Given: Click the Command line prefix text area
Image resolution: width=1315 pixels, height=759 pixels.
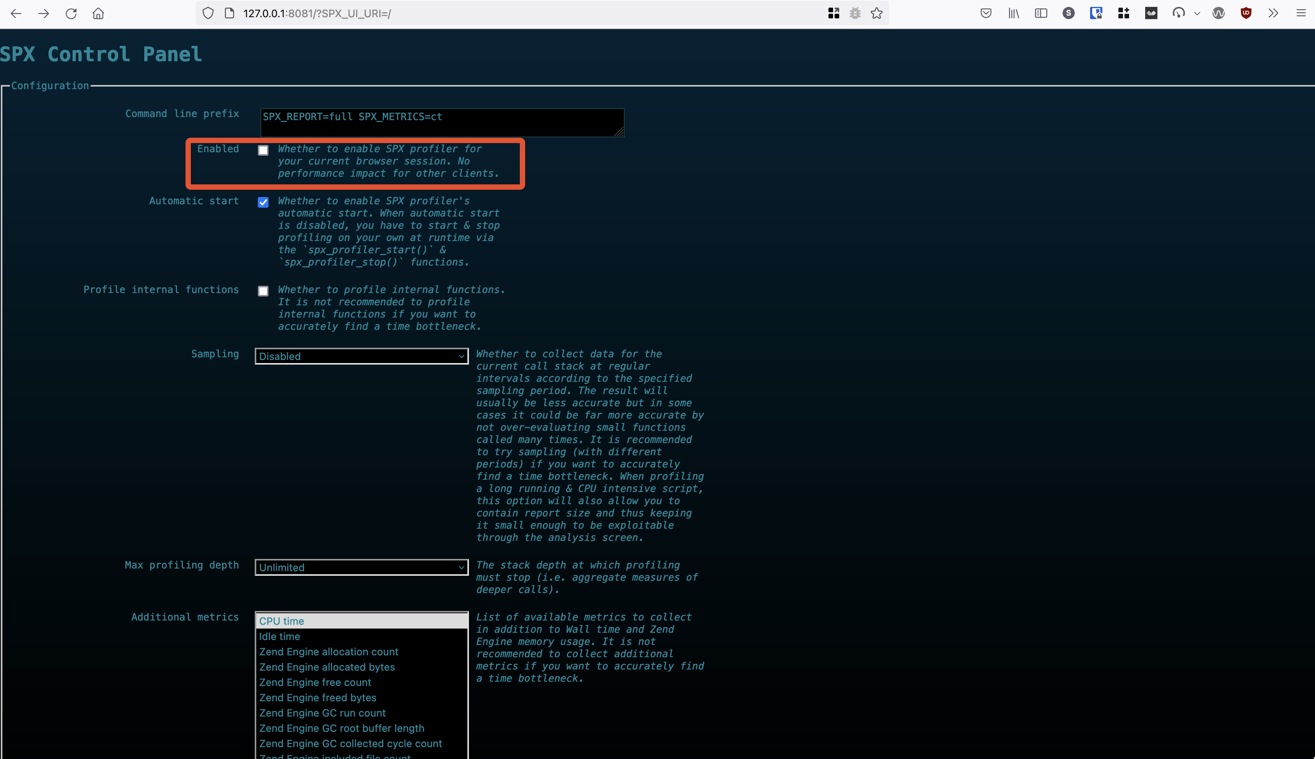Looking at the screenshot, I should 442,122.
